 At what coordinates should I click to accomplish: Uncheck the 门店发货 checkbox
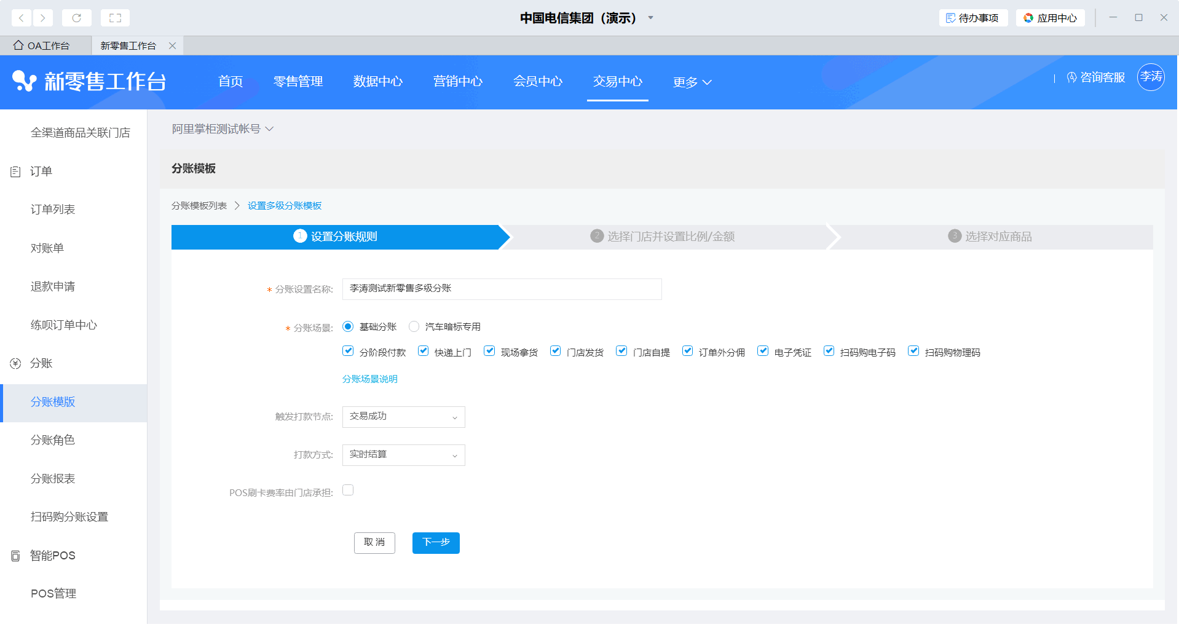[556, 351]
